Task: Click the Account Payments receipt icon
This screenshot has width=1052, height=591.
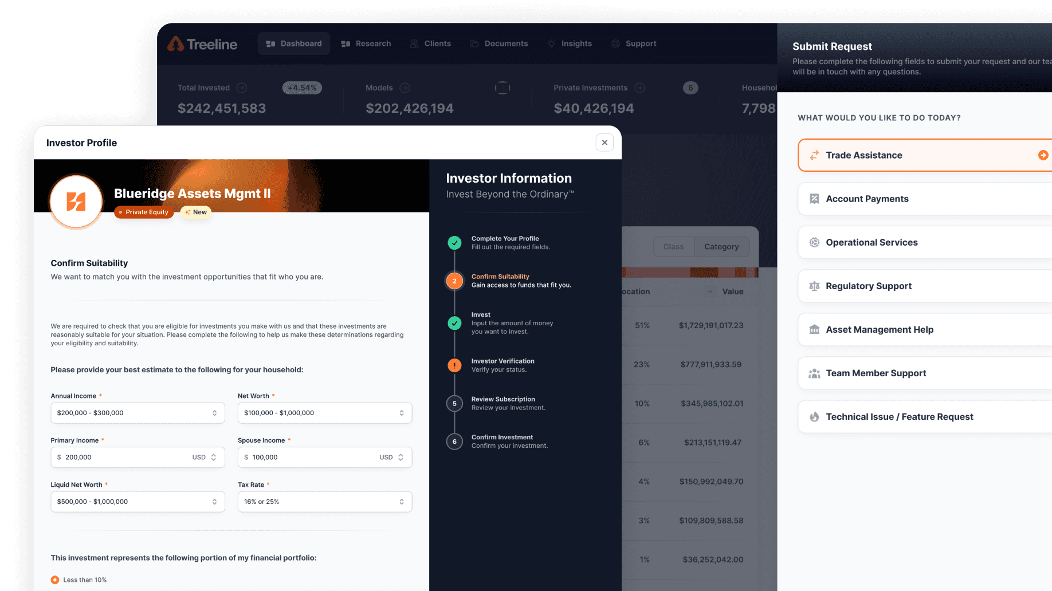Action: [x=814, y=199]
